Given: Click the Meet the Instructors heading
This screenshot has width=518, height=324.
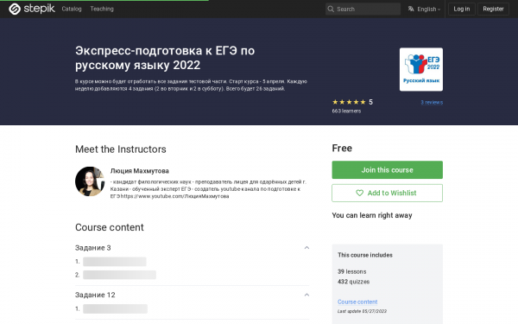Looking at the screenshot, I should click(121, 149).
